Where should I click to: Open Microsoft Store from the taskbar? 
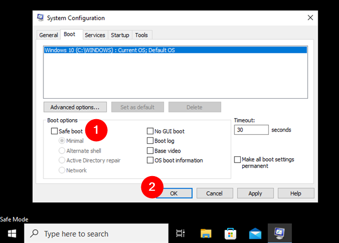230,234
